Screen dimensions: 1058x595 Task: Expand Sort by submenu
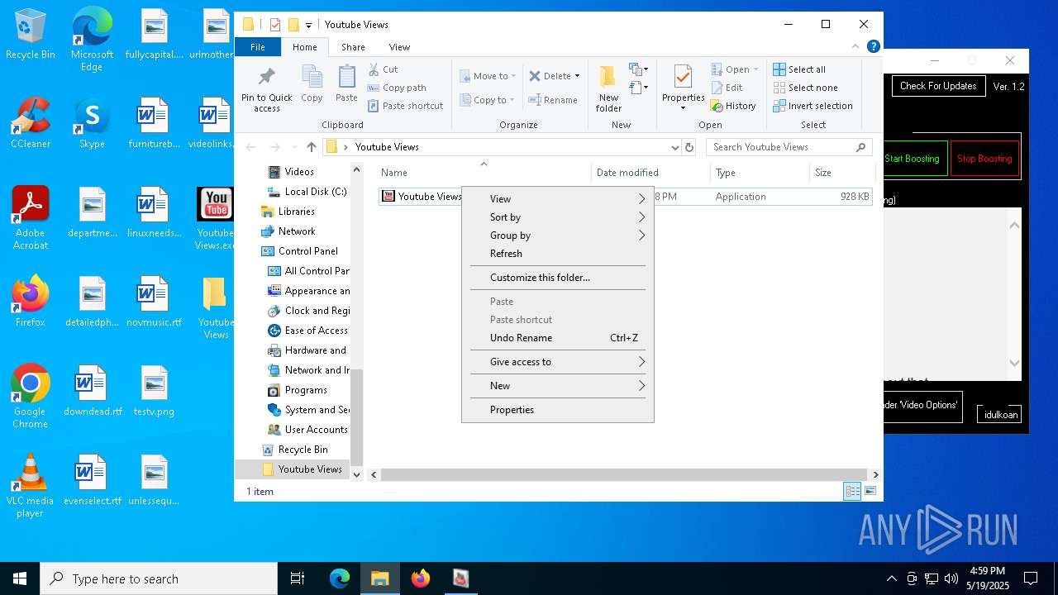tap(558, 217)
